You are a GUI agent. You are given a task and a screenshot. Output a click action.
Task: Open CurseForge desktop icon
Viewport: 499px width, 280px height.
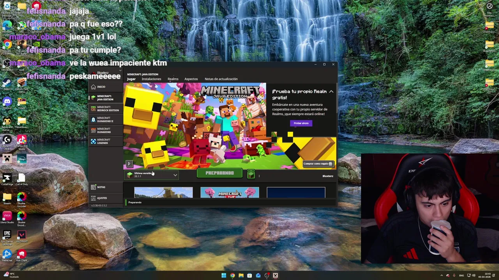(x=7, y=179)
